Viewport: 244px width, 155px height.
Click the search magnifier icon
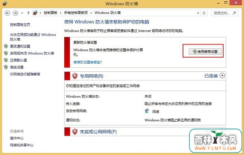[234, 13]
